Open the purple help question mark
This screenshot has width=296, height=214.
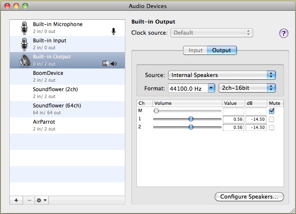[284, 33]
